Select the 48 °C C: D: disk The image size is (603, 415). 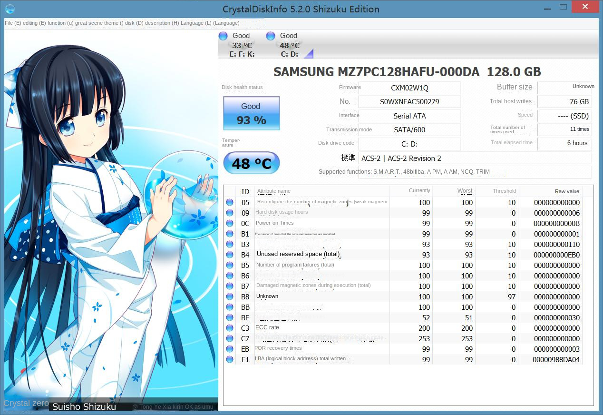(x=289, y=45)
